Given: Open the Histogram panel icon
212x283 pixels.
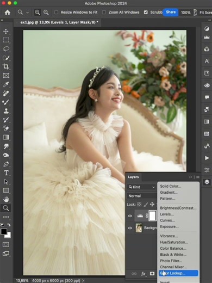Looking at the screenshot, I should (x=207, y=37).
